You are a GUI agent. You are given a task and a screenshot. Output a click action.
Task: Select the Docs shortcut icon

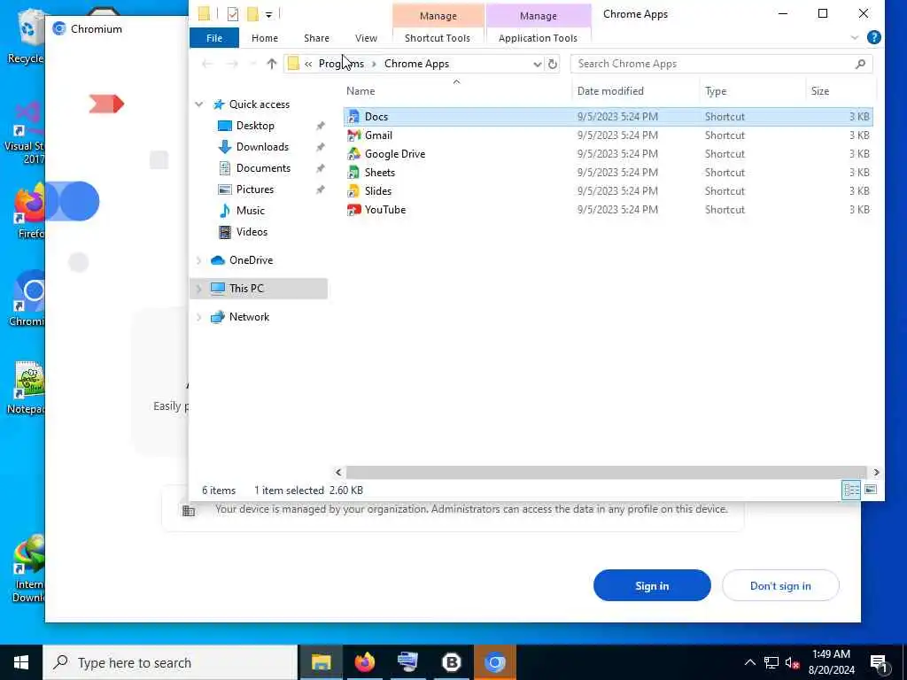[353, 117]
